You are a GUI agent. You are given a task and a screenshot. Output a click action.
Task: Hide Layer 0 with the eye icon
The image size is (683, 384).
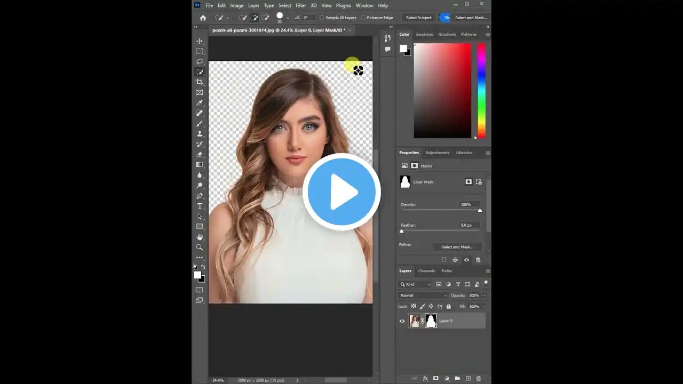(402, 321)
